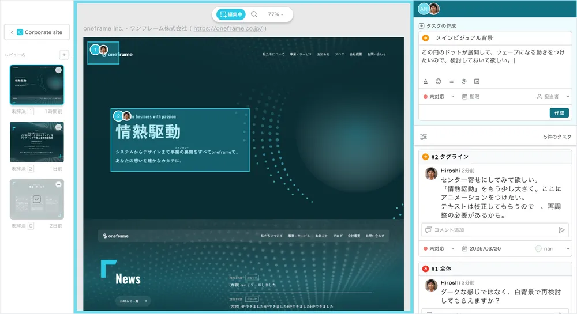Open the oneframe.co.jp URL link
Viewport: 577px width, 314px height.
tap(227, 28)
